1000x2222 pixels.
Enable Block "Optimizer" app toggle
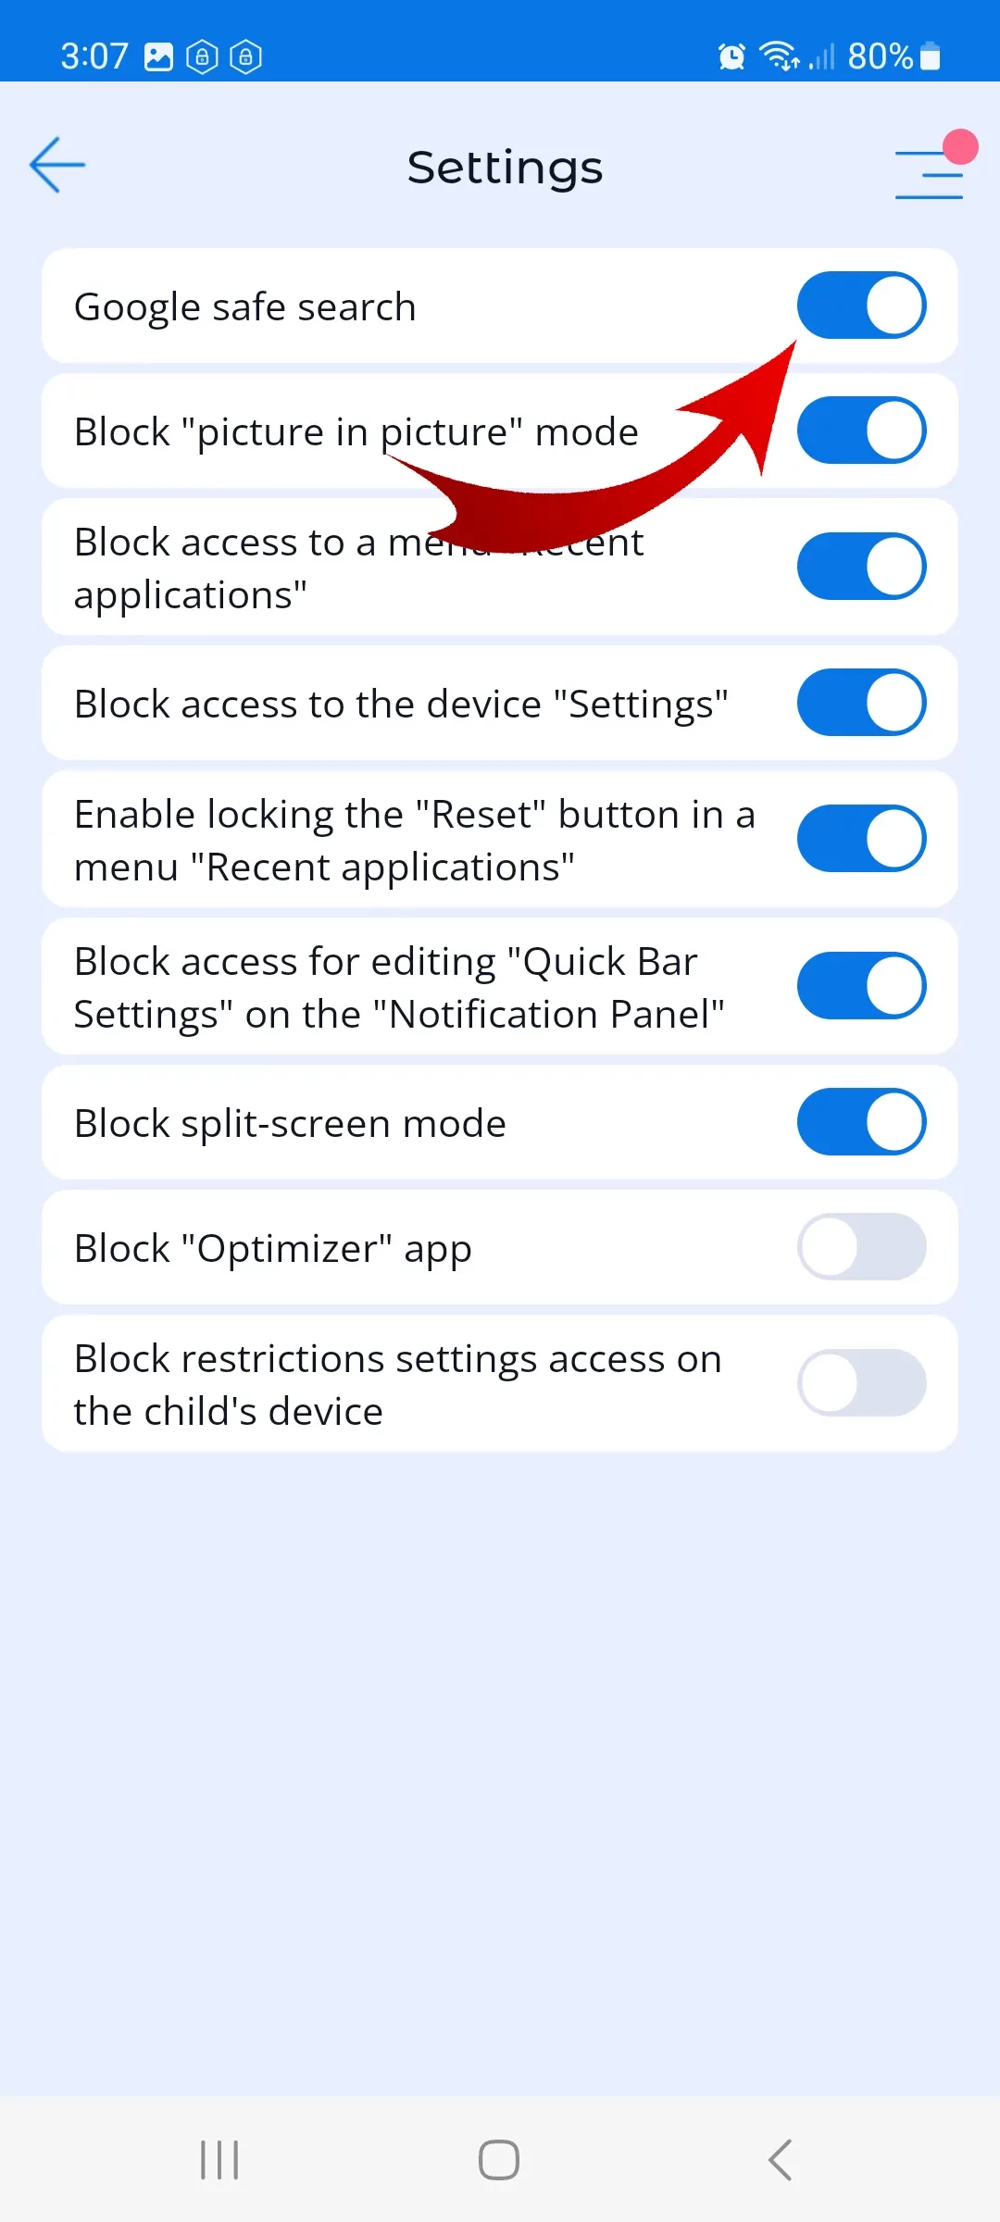(861, 1247)
